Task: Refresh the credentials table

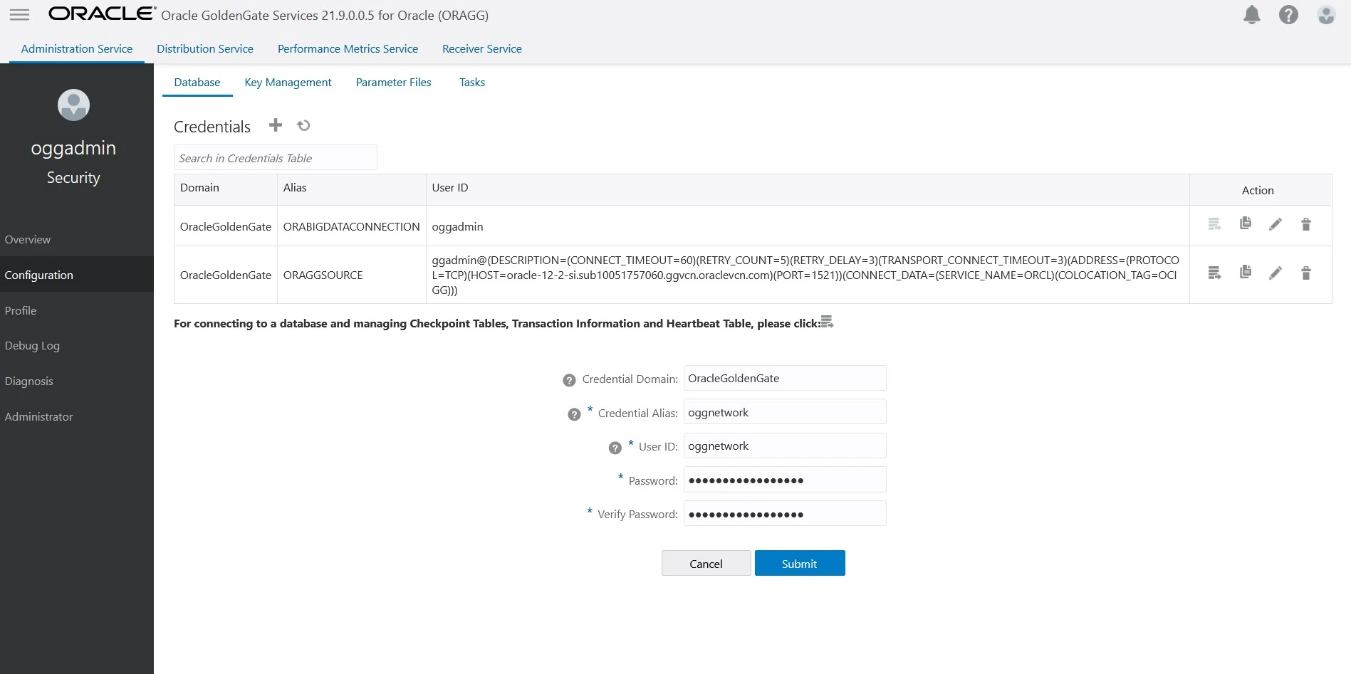Action: (x=303, y=125)
